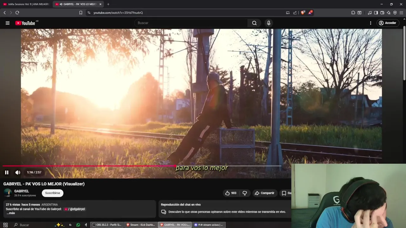Viewport: 406px width, 228px height.
Task: Open the media control music note icon
Action: pos(370,13)
